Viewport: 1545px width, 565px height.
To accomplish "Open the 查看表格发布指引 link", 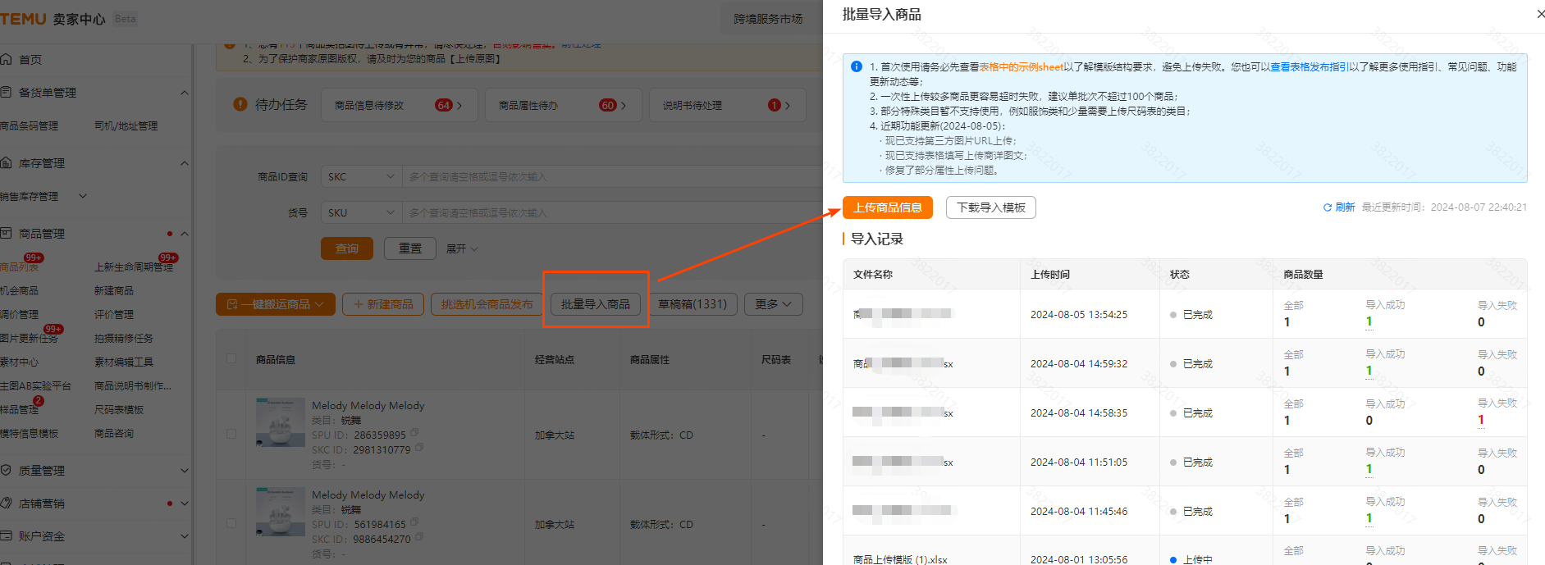I will click(1308, 67).
